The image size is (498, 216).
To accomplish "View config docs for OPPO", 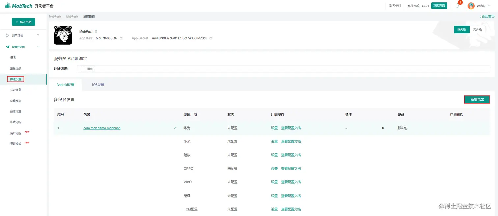I will 291,169.
